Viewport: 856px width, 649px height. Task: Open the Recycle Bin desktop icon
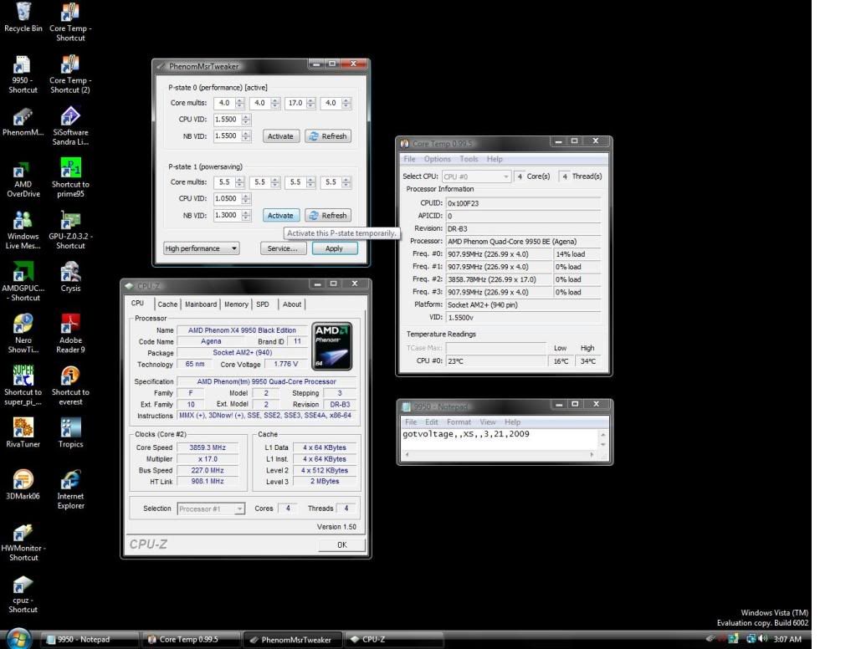tap(23, 13)
